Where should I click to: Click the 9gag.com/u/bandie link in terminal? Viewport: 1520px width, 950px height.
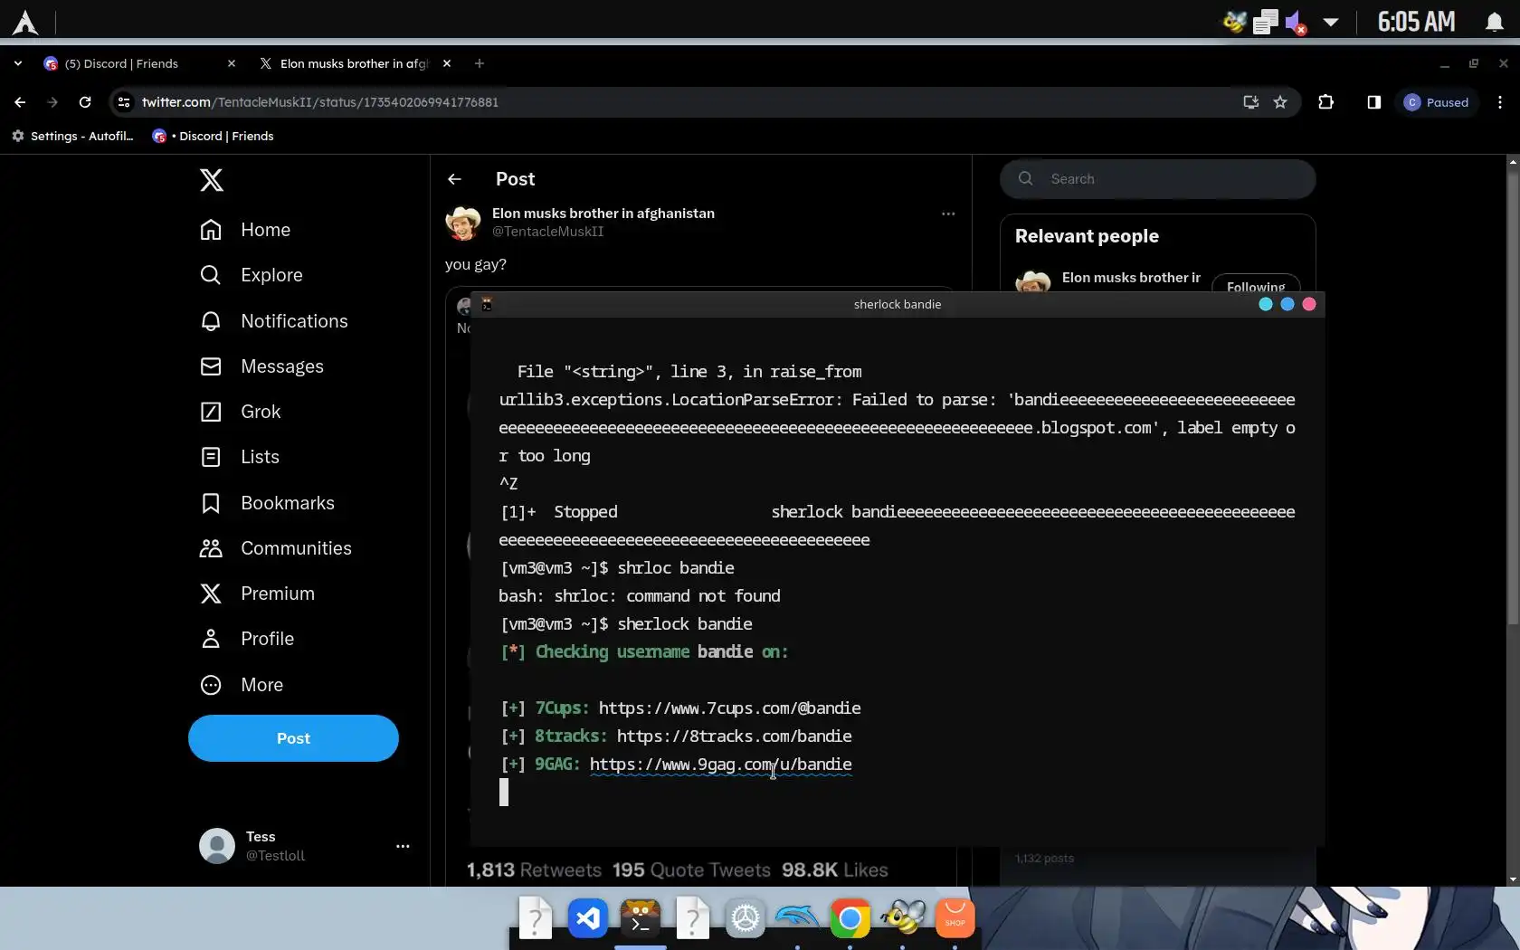721,765
